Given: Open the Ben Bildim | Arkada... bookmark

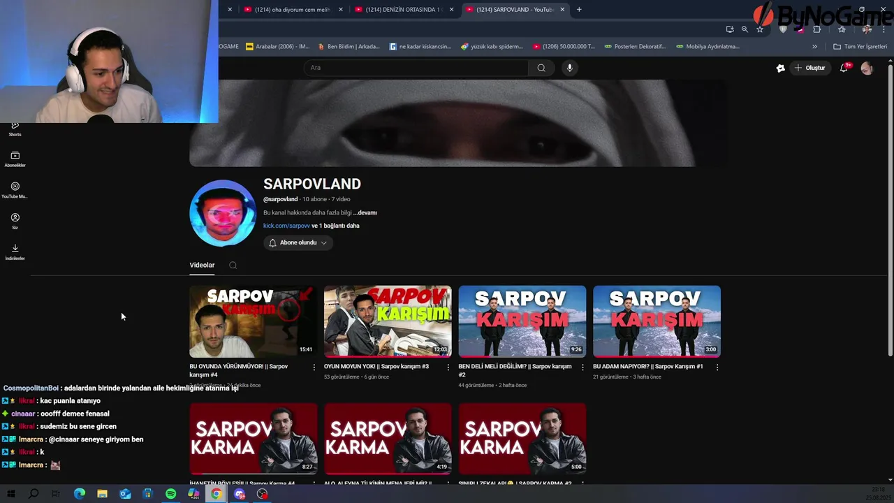Looking at the screenshot, I should point(349,47).
